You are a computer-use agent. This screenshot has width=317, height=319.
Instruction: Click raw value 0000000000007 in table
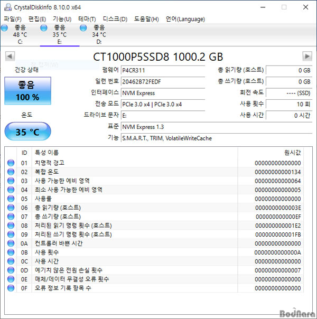tap(278, 270)
